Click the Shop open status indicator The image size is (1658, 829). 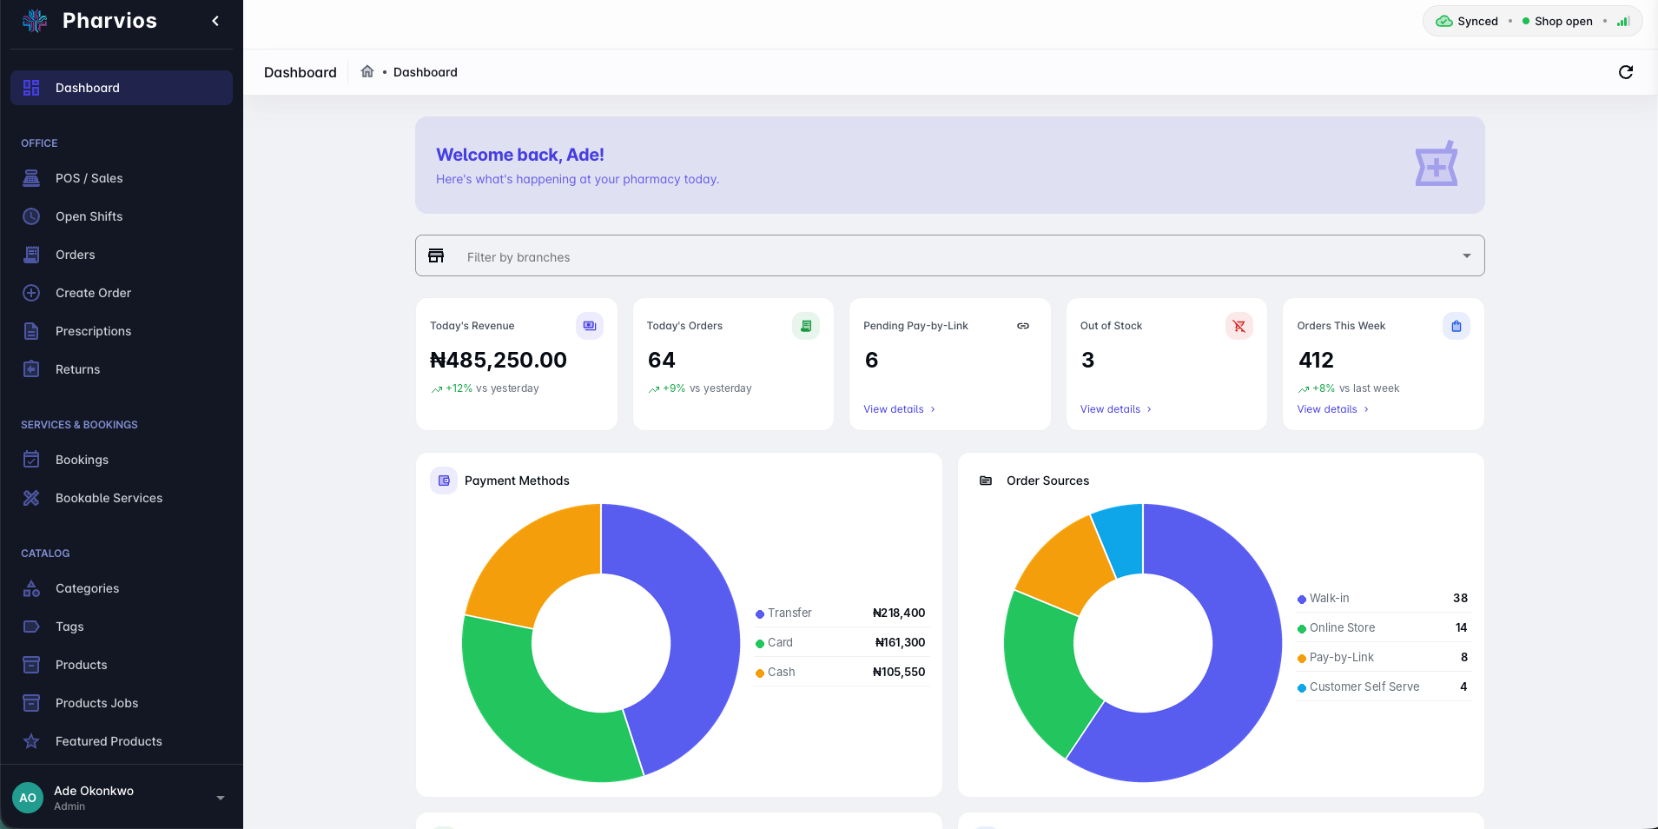tap(1557, 21)
